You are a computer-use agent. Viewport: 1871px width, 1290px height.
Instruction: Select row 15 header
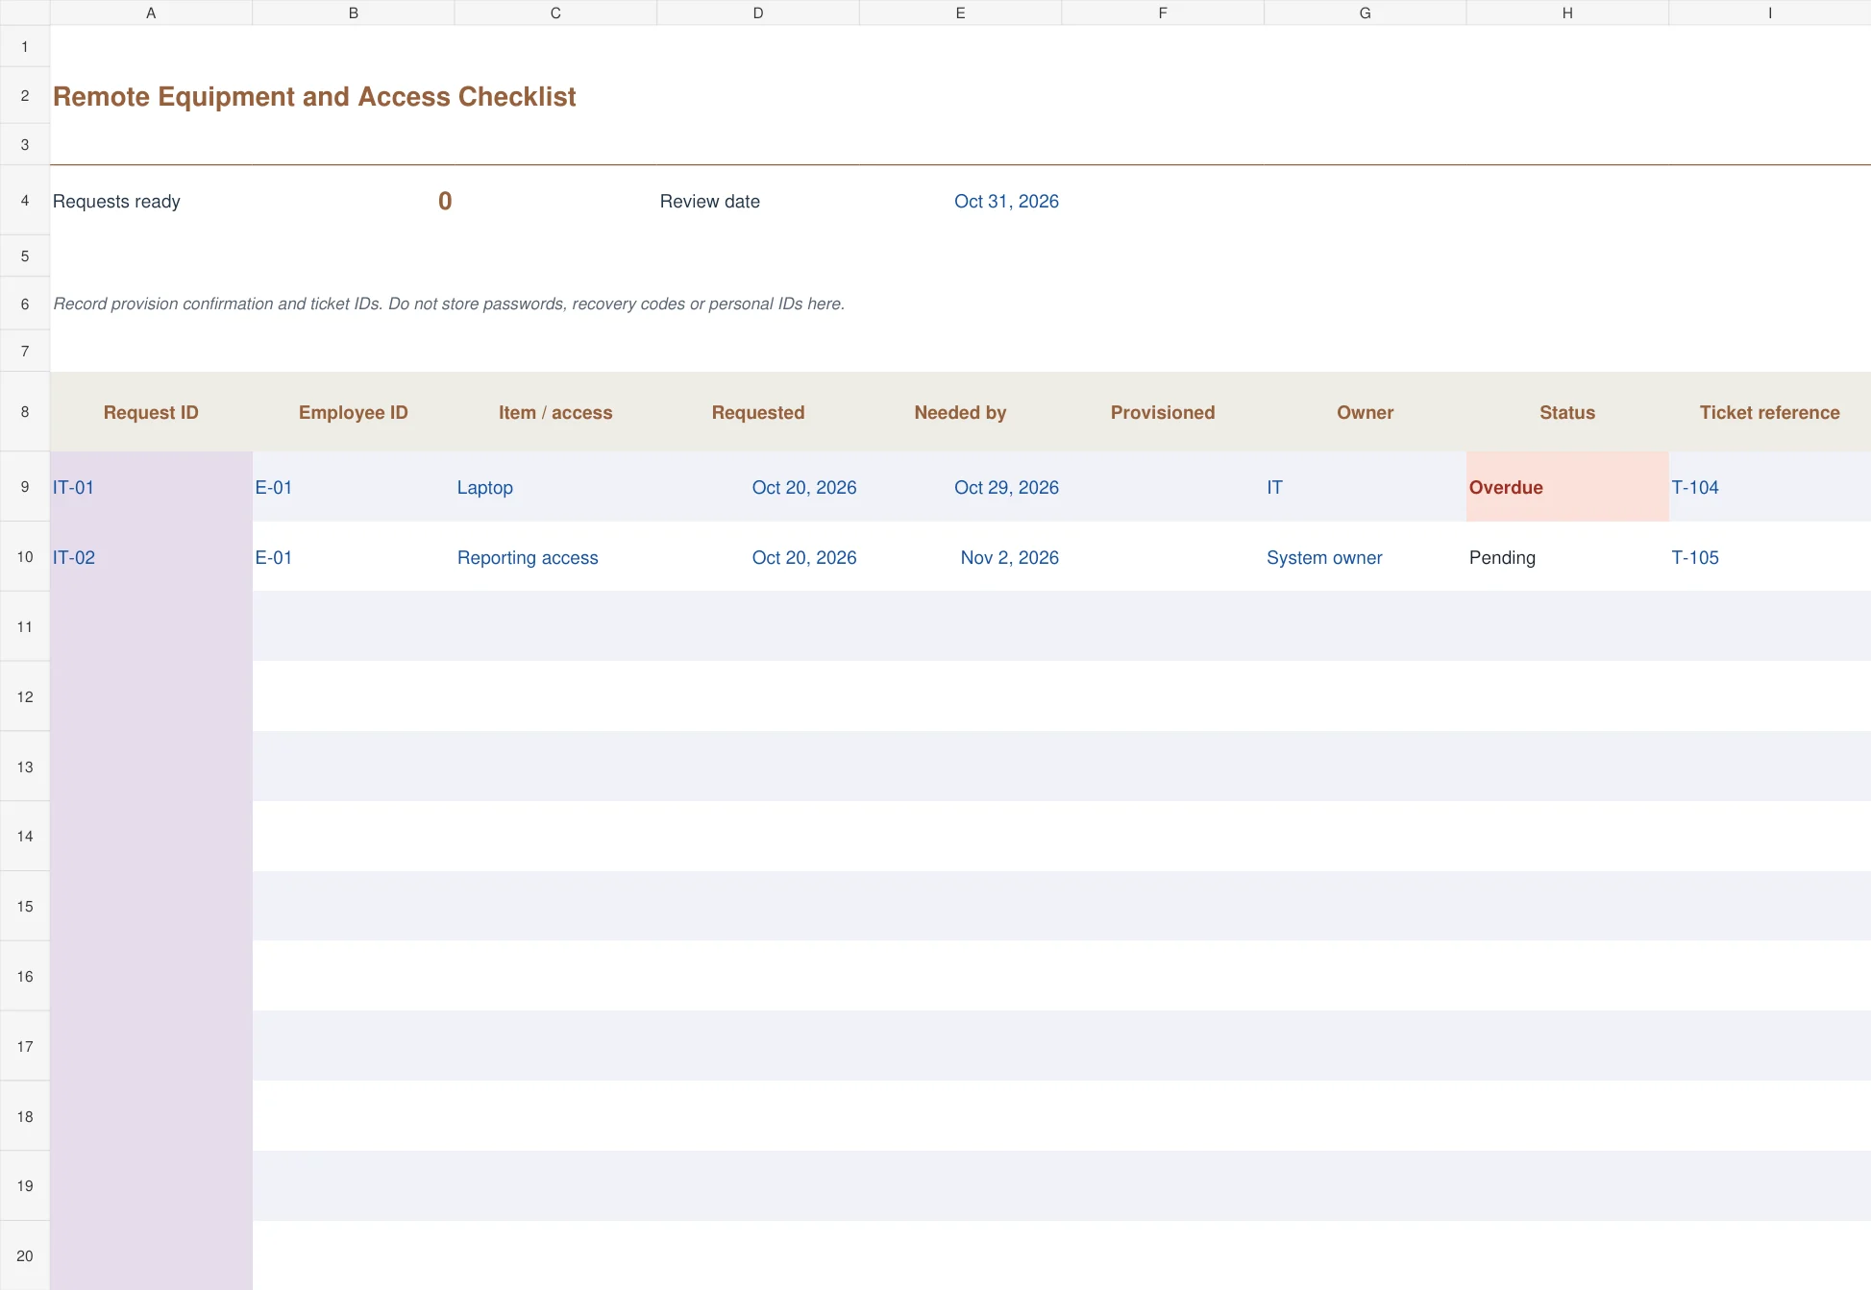25,906
